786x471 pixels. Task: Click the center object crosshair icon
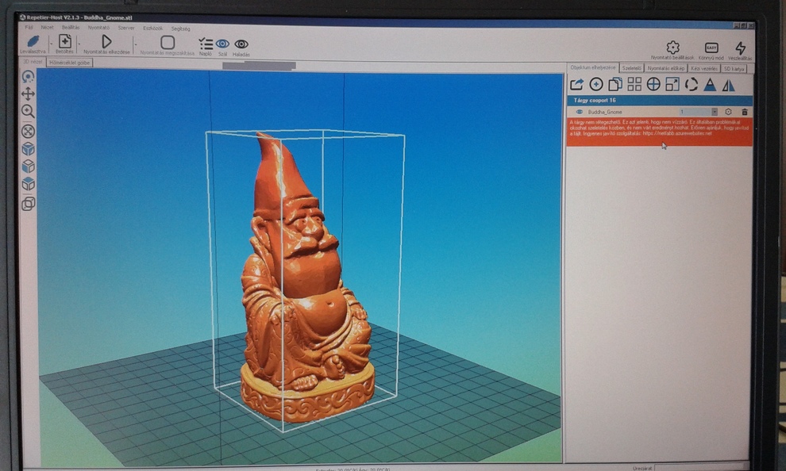click(653, 84)
